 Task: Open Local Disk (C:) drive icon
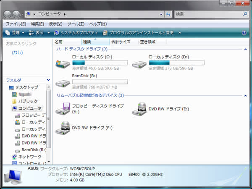coord(63,64)
